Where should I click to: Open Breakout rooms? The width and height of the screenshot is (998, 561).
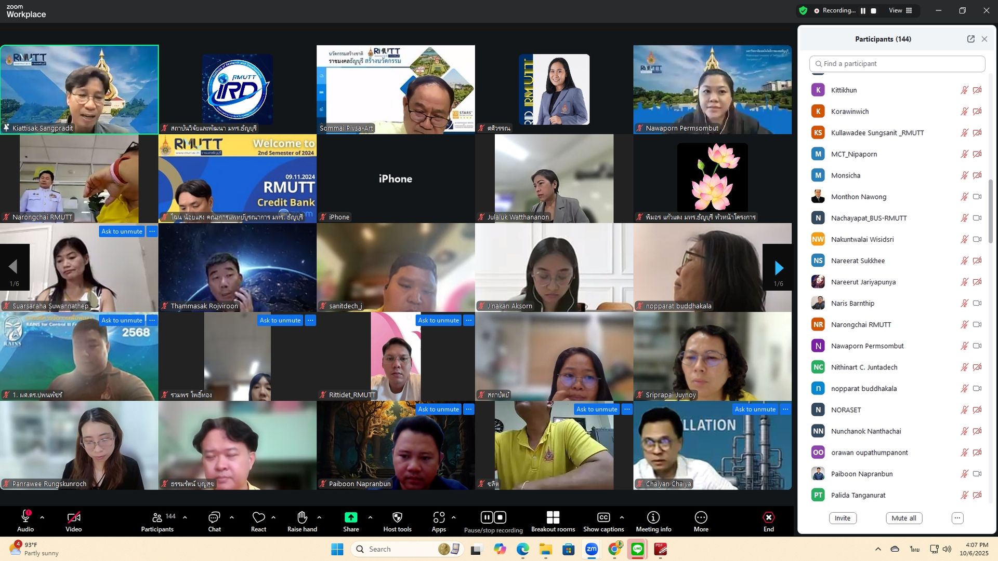pos(553,517)
